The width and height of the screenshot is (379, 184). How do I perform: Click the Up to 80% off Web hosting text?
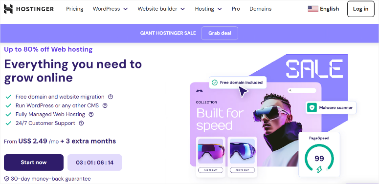(x=48, y=49)
